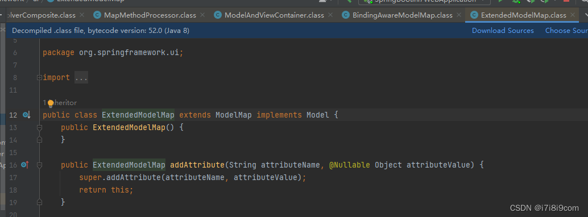Click 'ExtendedModelMap' return type on line 16
The image size is (588, 217).
click(x=129, y=165)
